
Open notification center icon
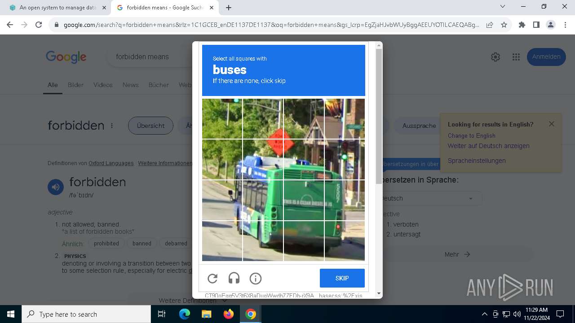(560, 314)
